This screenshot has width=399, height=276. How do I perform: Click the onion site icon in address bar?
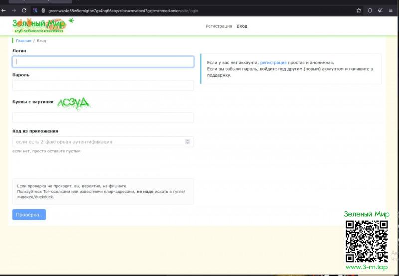43,10
